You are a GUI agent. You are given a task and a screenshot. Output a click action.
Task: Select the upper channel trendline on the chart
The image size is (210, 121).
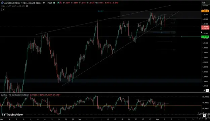coord(103,20)
